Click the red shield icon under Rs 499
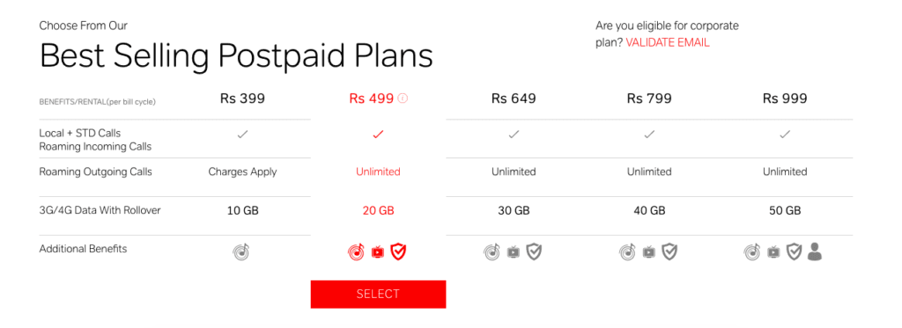 coord(399,251)
